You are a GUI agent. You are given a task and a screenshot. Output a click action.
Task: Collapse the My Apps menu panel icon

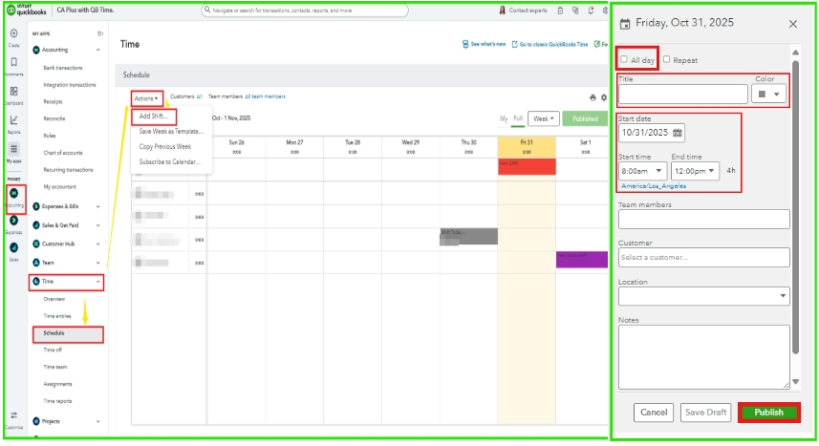coord(99,34)
